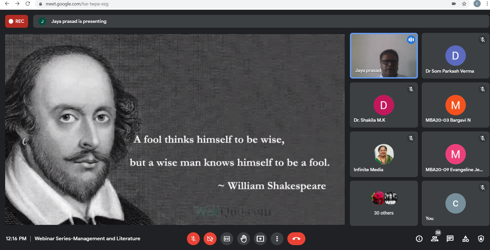490x250 pixels.
Task: Select Dr Som Parkash Verma tile
Action: click(x=455, y=56)
